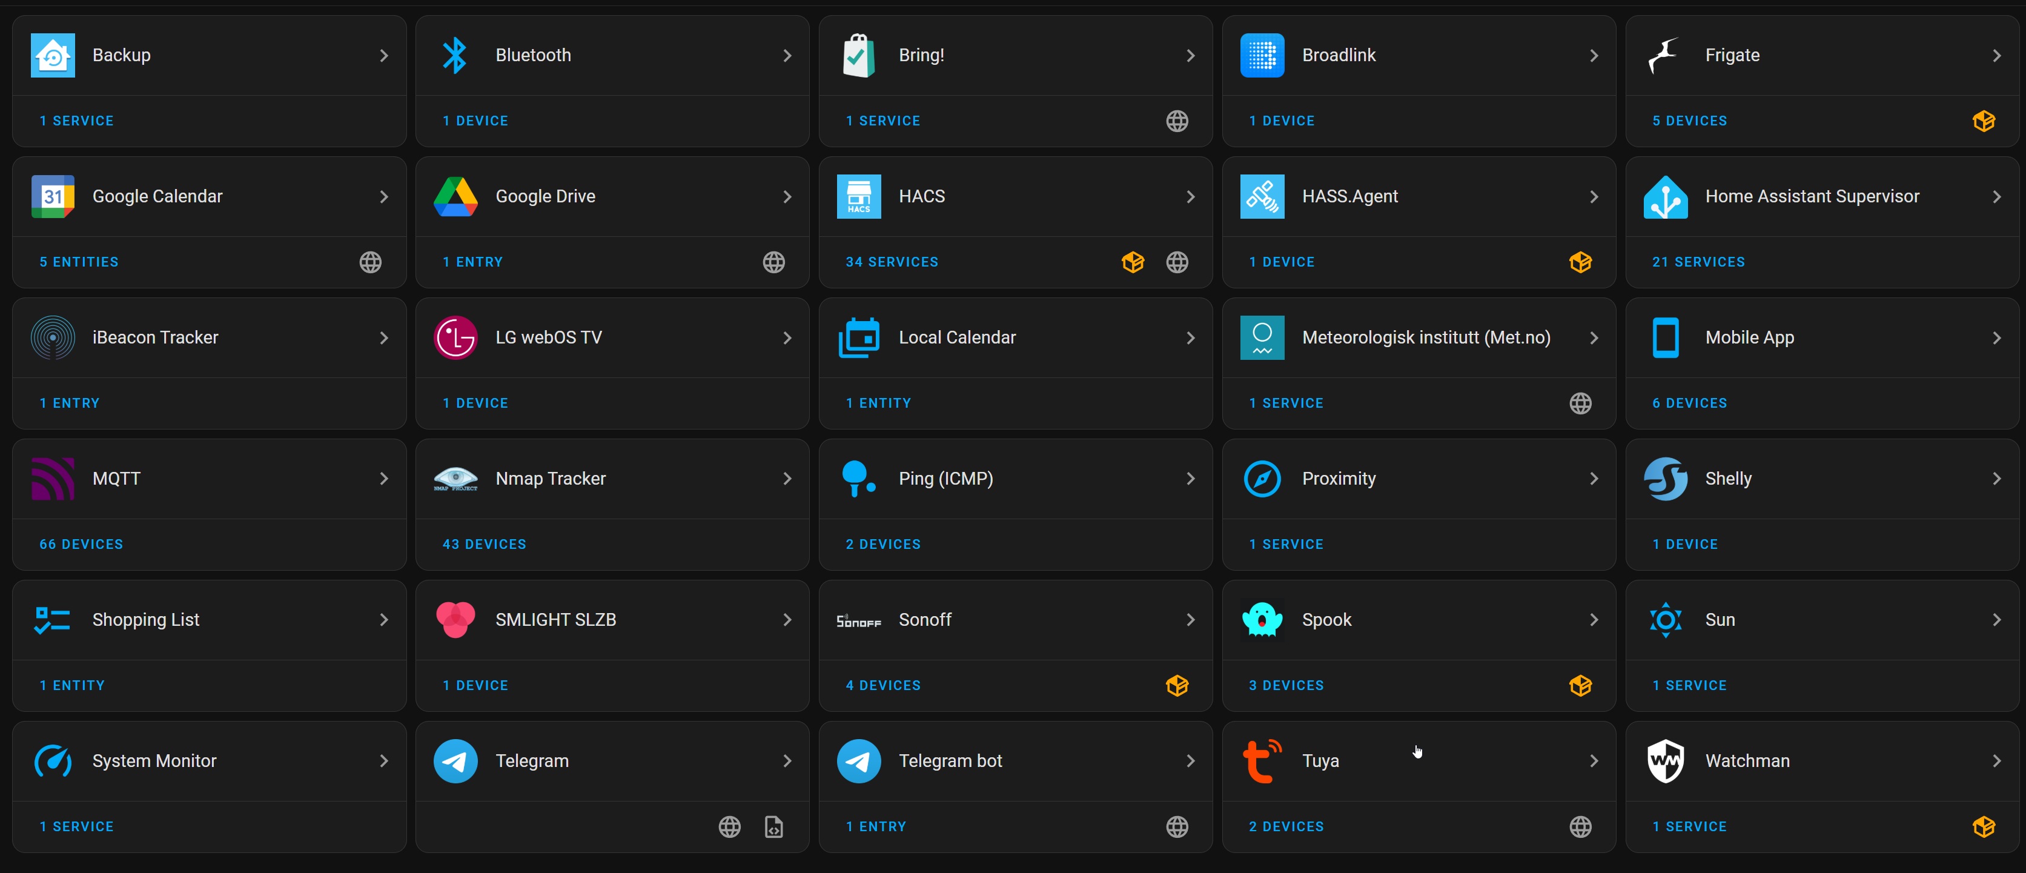2026x873 pixels.
Task: Click the YAML file icon on Telegram card
Action: tap(774, 826)
